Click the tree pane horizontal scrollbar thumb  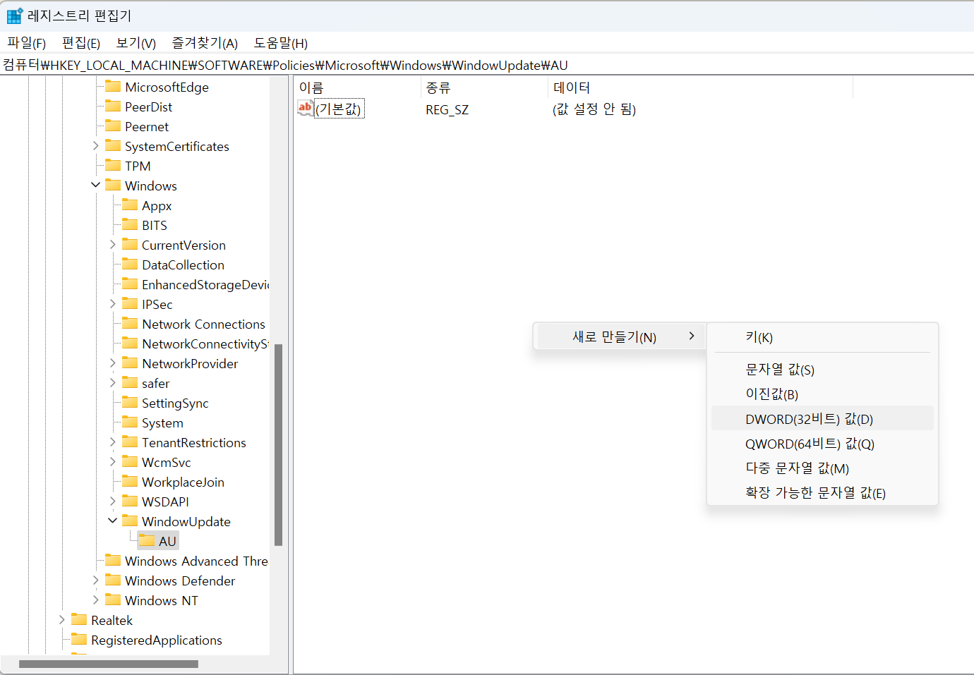(109, 664)
